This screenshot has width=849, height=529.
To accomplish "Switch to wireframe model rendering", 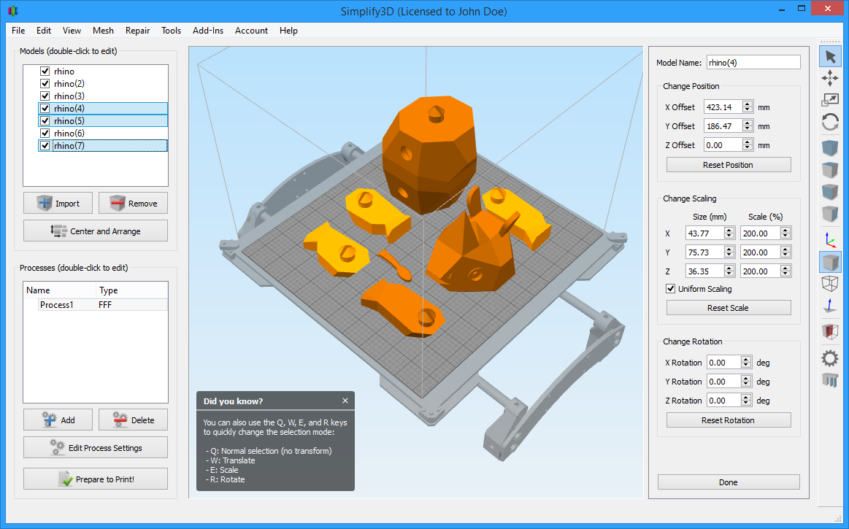I will tap(830, 283).
